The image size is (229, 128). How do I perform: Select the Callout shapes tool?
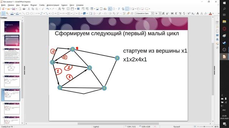74,14
